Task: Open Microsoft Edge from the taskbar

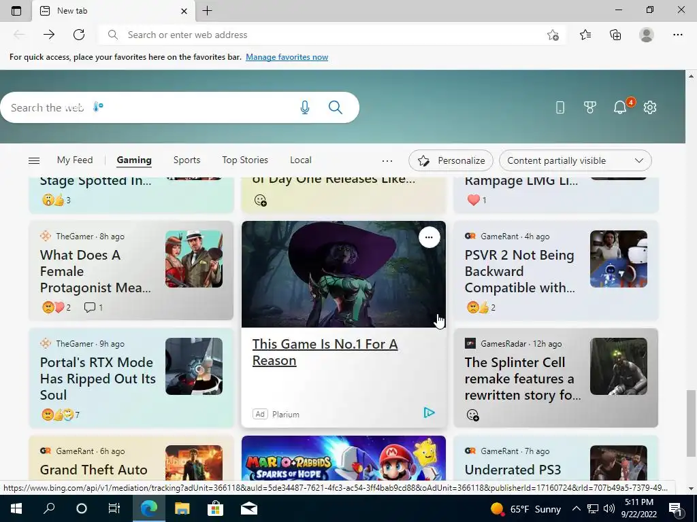Action: (149, 508)
